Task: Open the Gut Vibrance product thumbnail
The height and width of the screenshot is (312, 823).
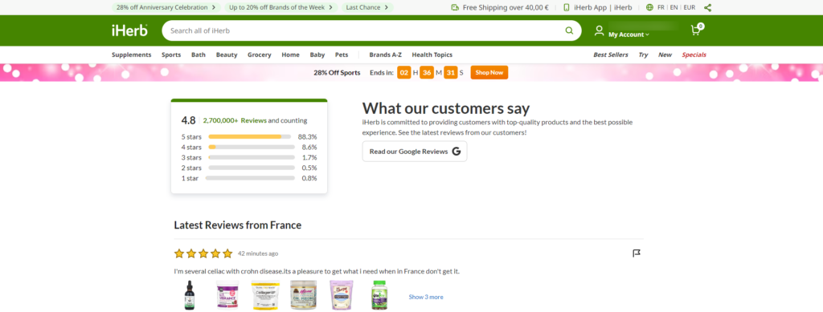Action: click(227, 296)
